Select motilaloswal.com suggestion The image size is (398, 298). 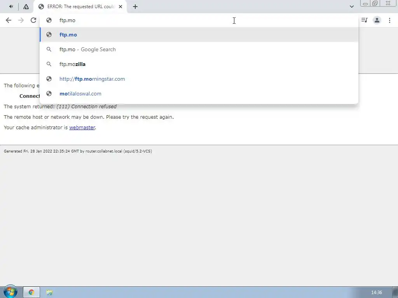pos(199,94)
